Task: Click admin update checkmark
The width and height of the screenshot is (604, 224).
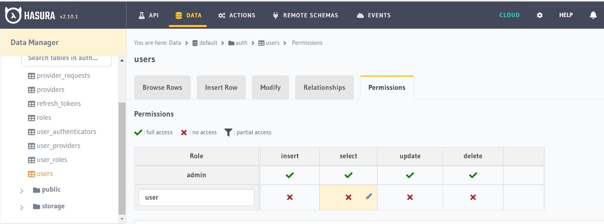Action: click(x=410, y=175)
